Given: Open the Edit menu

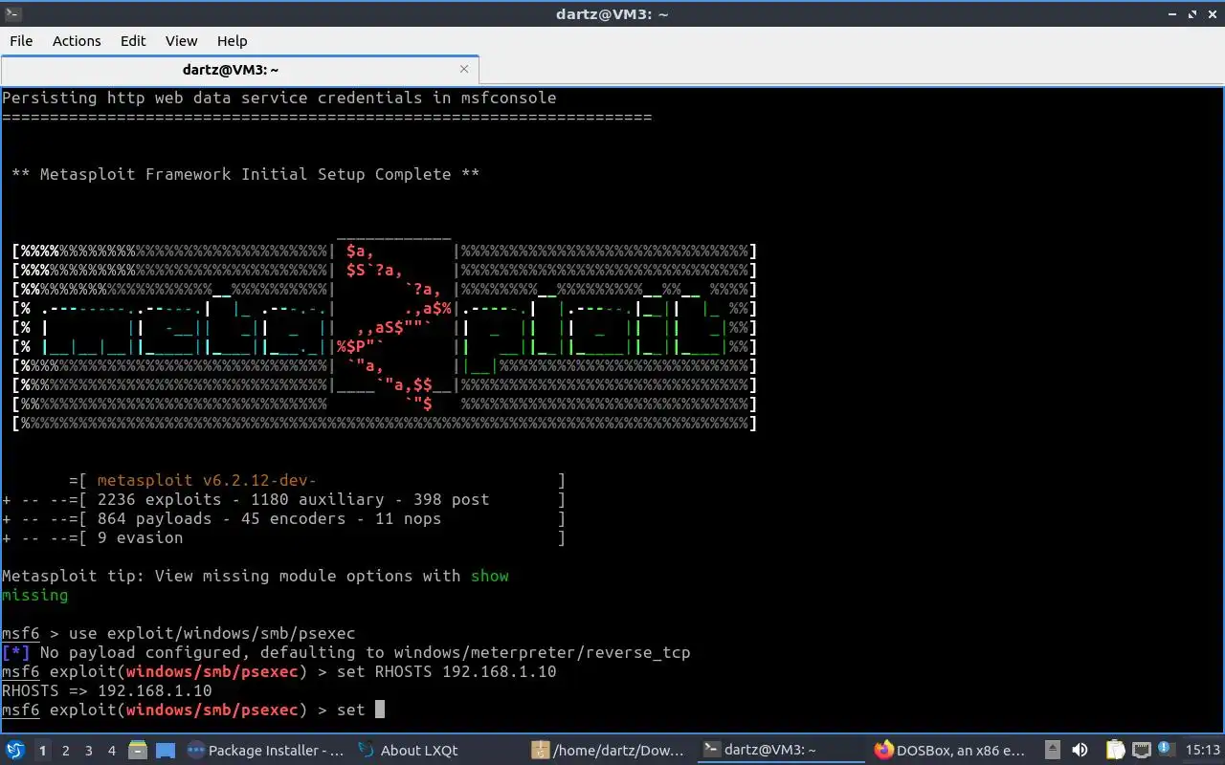Looking at the screenshot, I should [133, 41].
